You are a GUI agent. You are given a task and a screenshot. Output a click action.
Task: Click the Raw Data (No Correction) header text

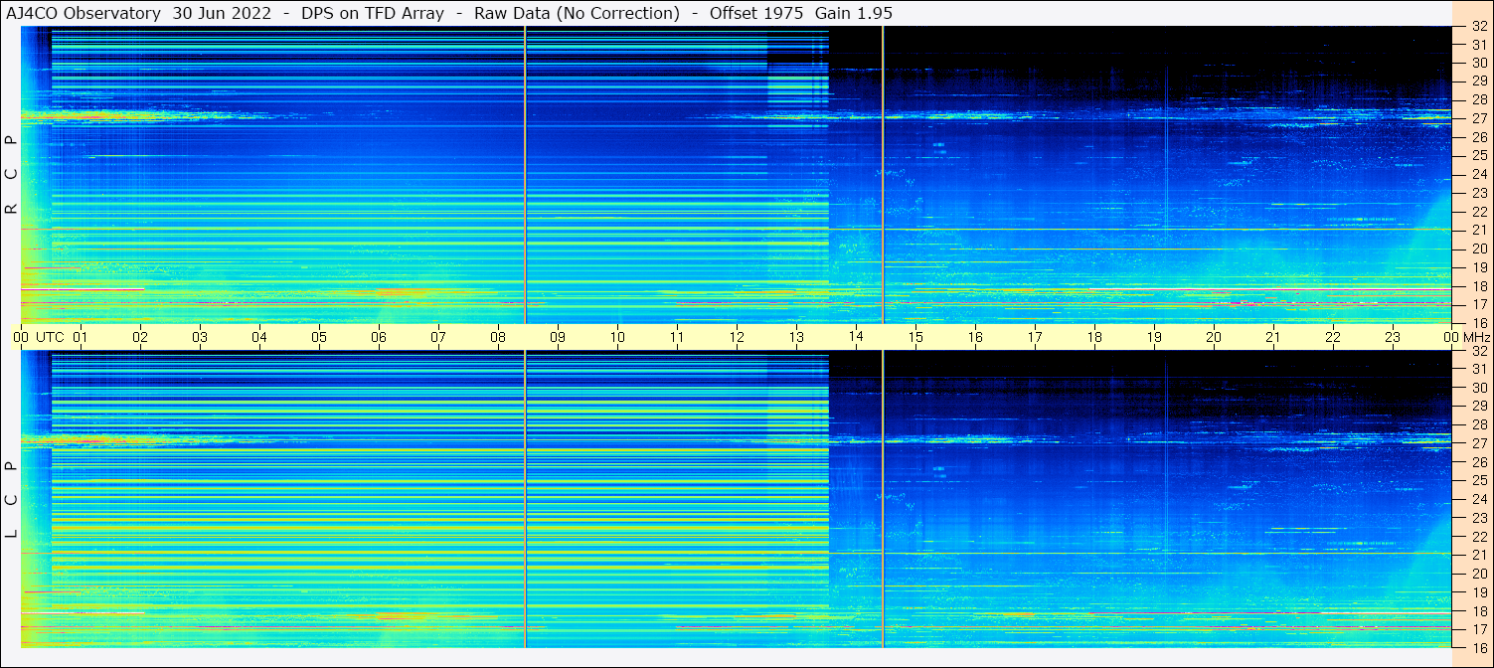coord(577,13)
